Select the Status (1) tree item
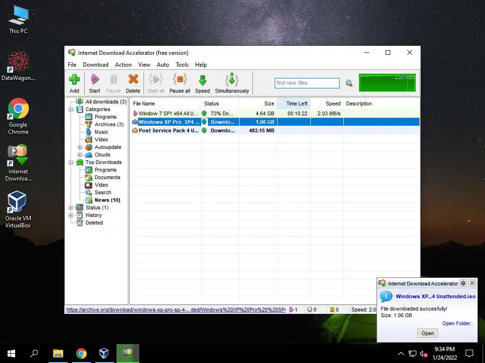This screenshot has height=363, width=485. (x=97, y=208)
